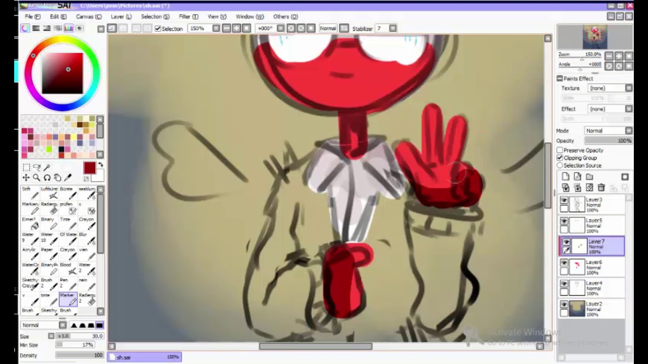Select the Pen 2 brush tool
The width and height of the screenshot is (648, 364).
click(68, 284)
